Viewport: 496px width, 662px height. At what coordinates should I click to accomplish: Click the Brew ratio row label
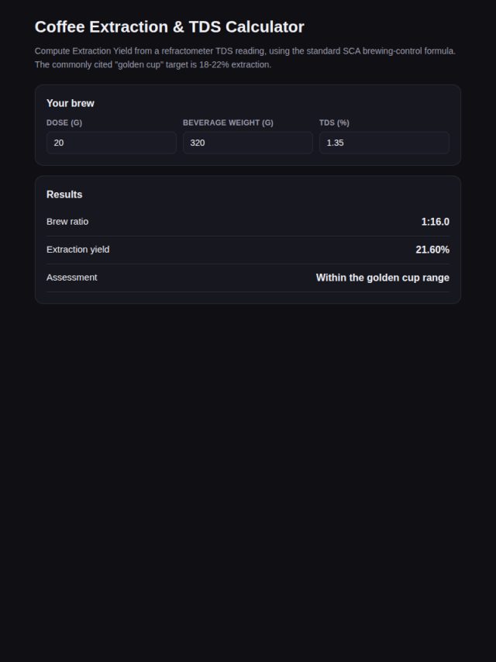[x=67, y=222]
